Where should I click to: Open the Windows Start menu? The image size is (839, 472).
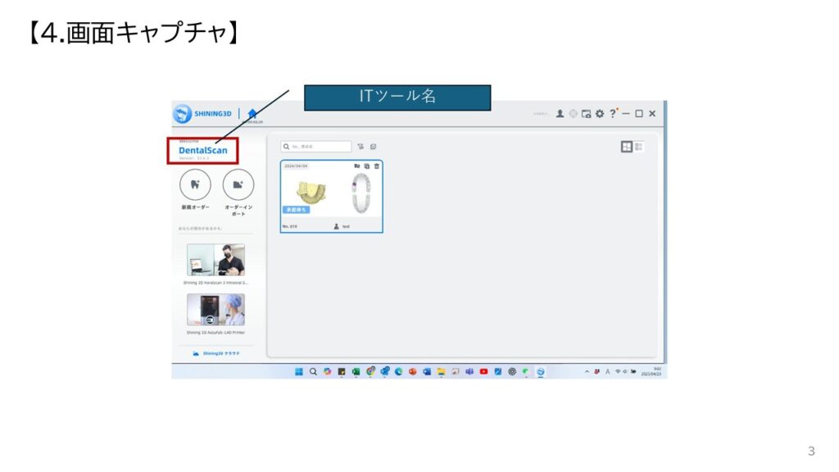pyautogui.click(x=300, y=371)
